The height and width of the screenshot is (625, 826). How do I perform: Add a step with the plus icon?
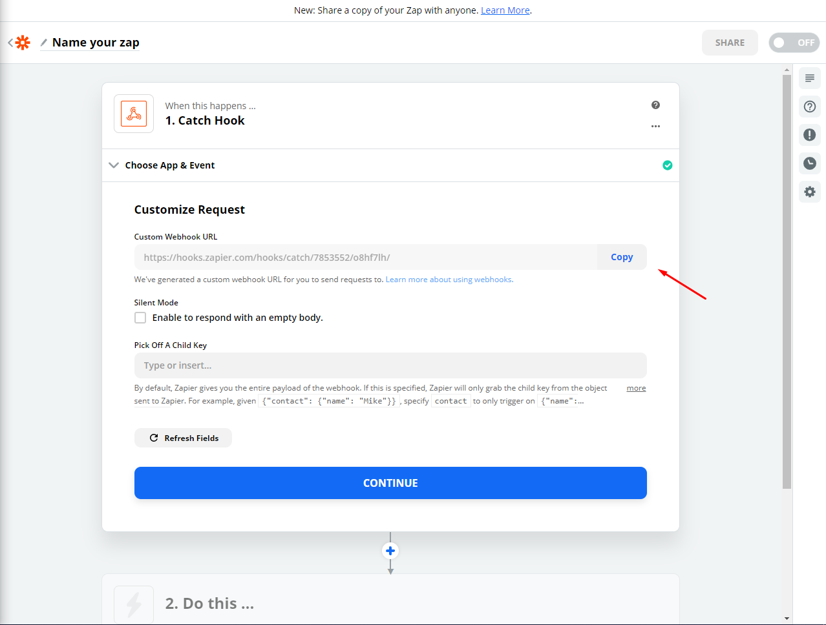(390, 551)
